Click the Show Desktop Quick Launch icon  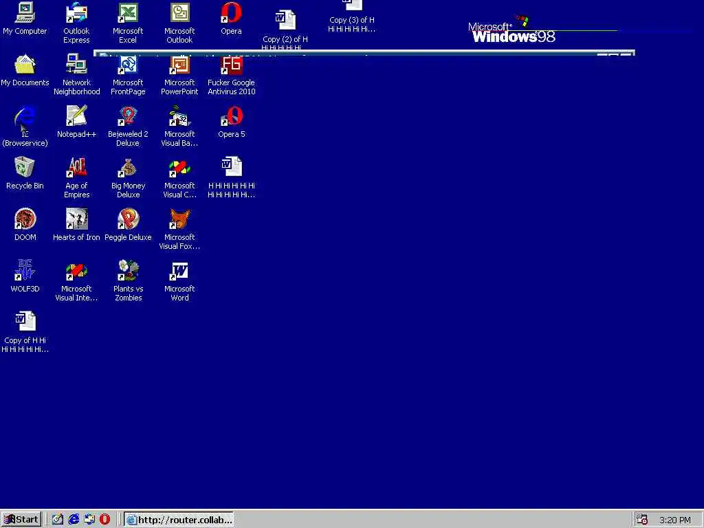58,520
